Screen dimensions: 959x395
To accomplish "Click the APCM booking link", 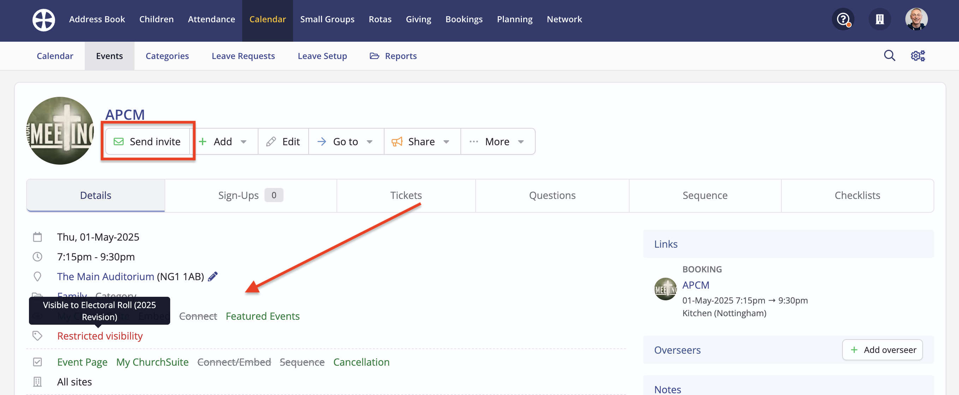I will click(x=696, y=285).
